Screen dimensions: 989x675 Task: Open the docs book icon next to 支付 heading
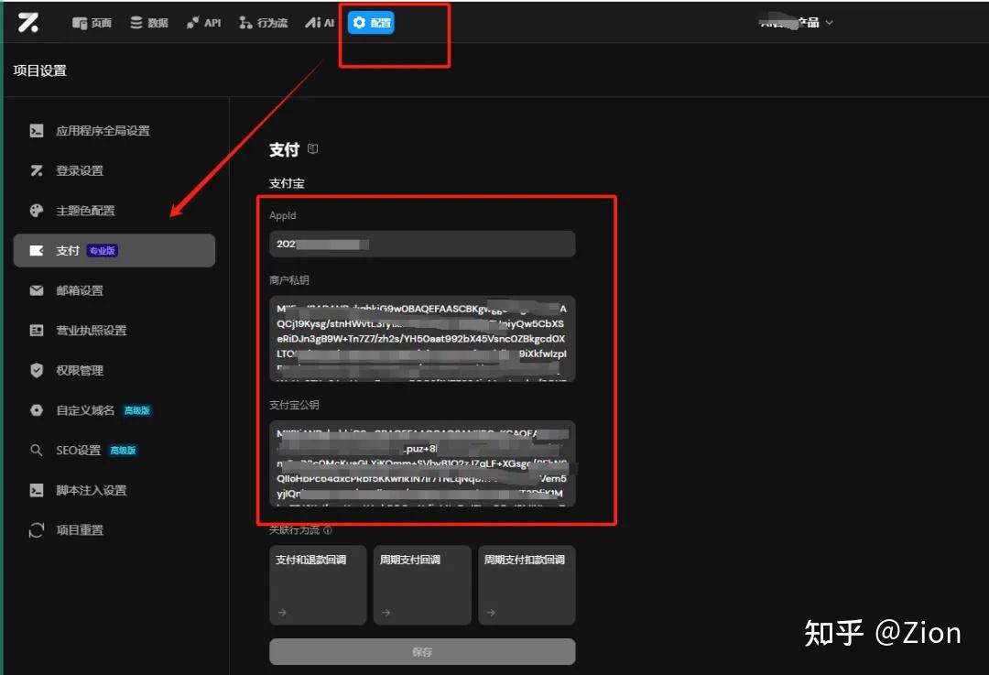(x=313, y=149)
